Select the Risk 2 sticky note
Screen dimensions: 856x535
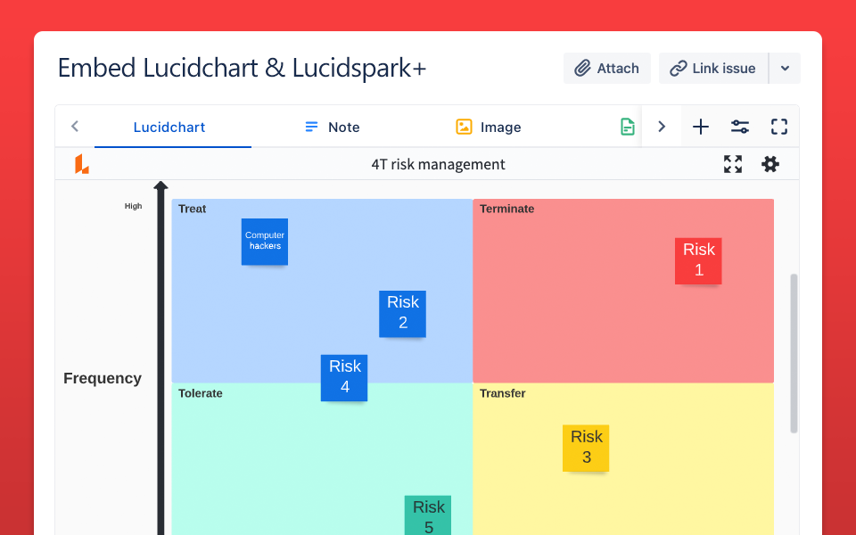tap(402, 314)
